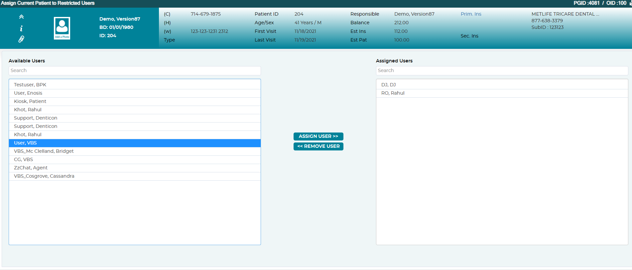Select DJ, DJ in assigned users
Image resolution: width=632 pixels, height=270 pixels.
[x=502, y=85]
